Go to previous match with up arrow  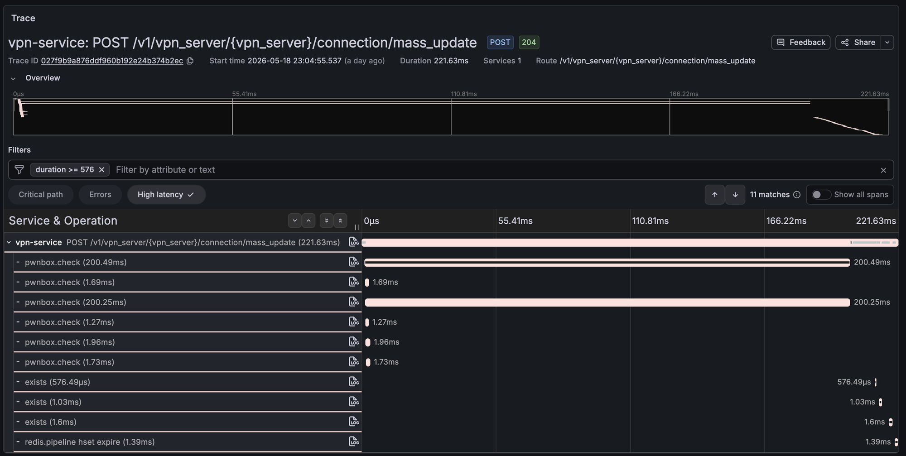pyautogui.click(x=714, y=195)
